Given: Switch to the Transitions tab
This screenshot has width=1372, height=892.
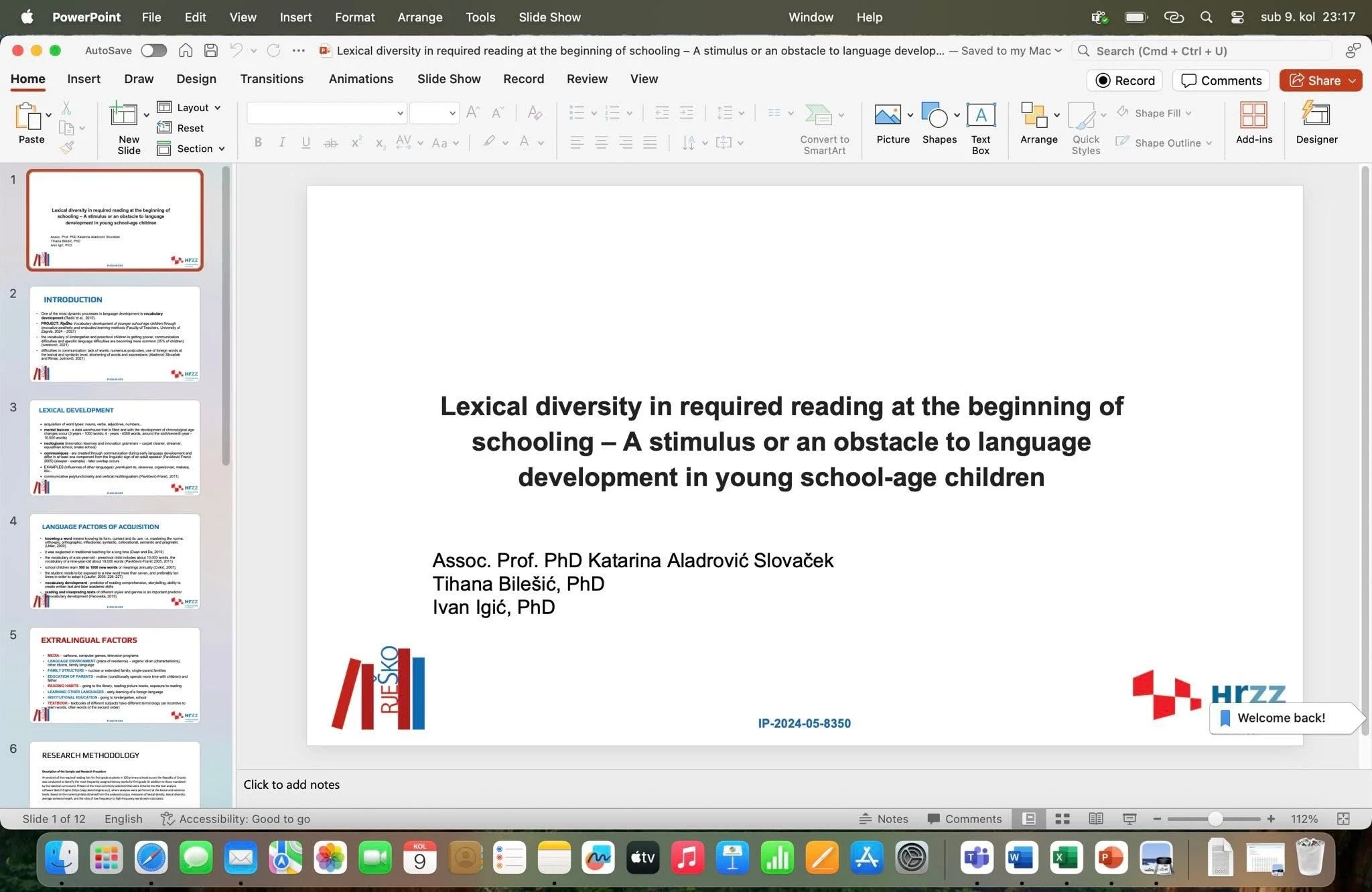Looking at the screenshot, I should tap(271, 79).
